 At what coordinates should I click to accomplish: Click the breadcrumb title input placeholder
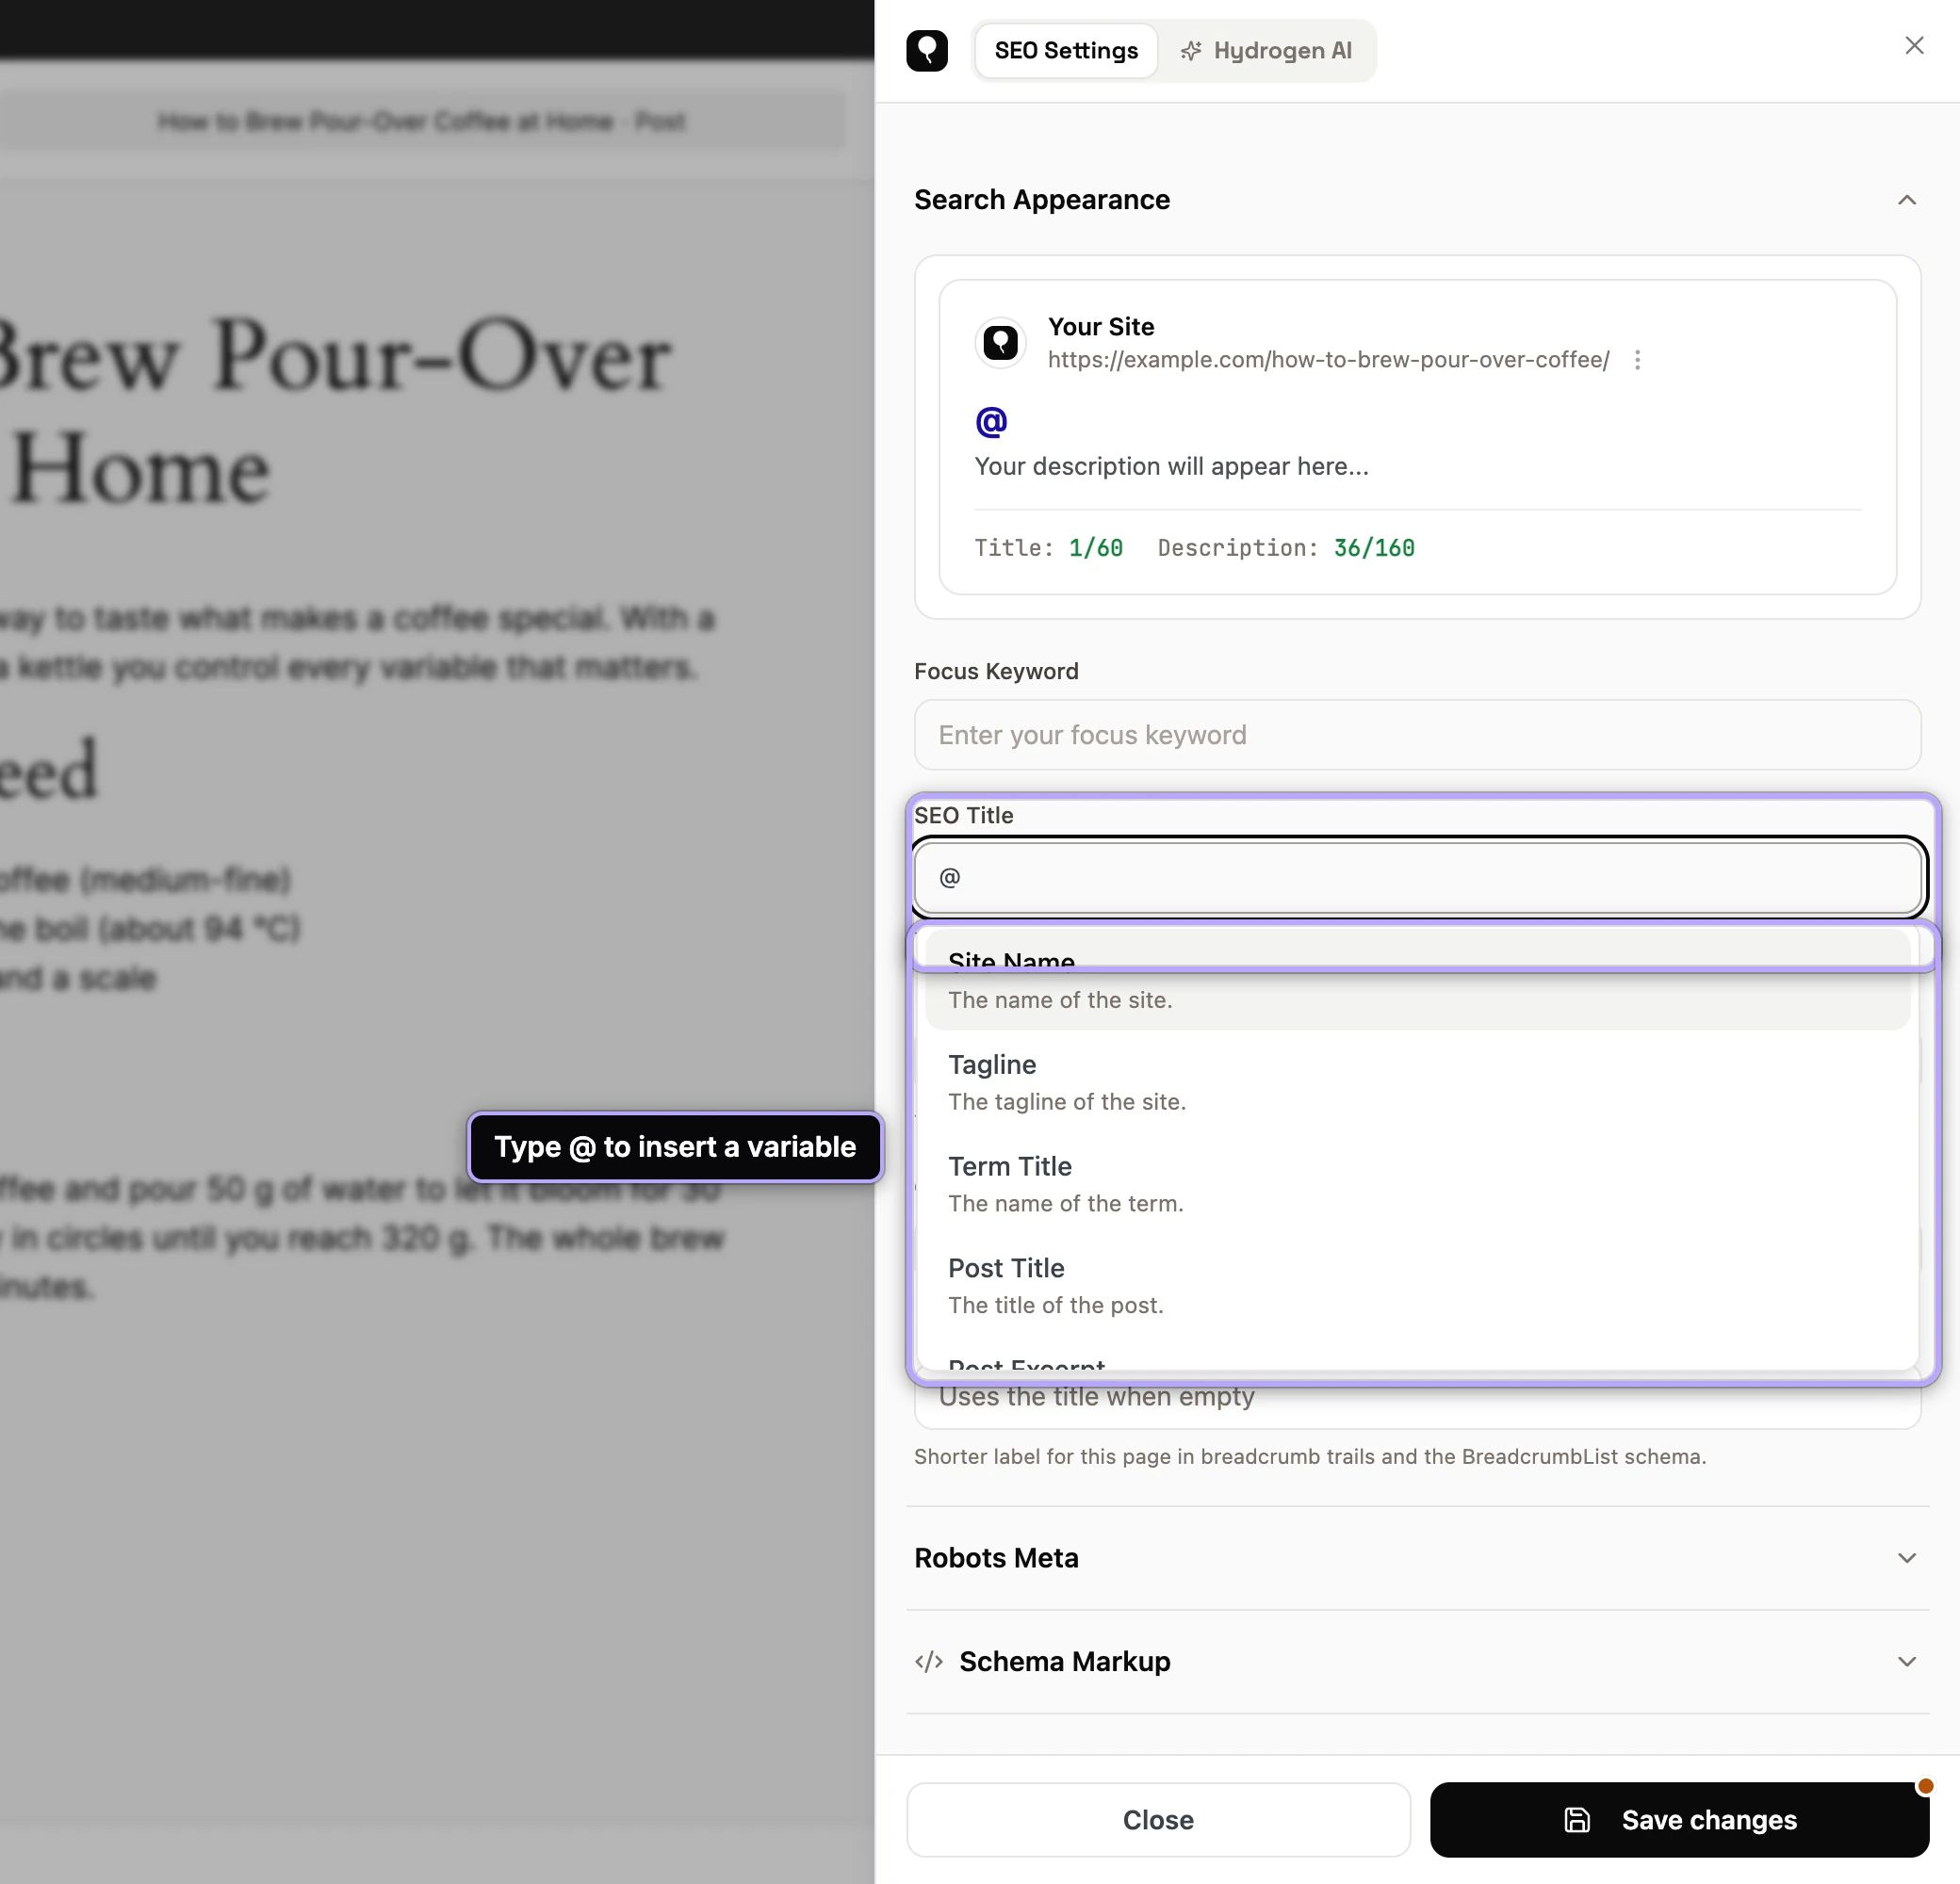pyautogui.click(x=1096, y=1397)
